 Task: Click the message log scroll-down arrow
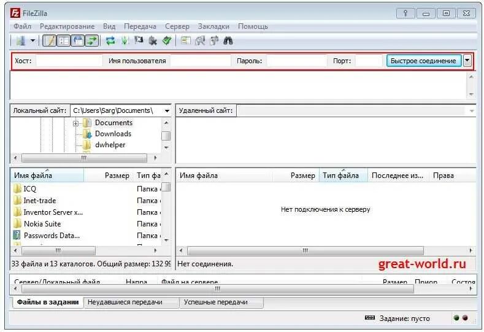click(x=471, y=94)
